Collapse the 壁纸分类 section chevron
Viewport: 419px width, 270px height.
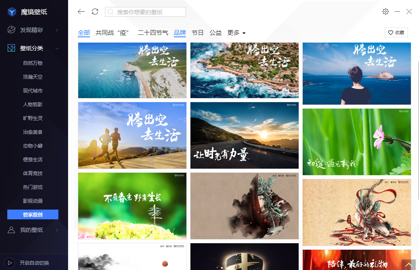tap(57, 49)
